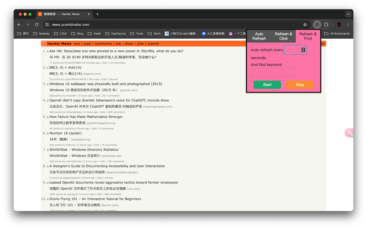Click the auto-refresh extension icon in the toolbar

click(x=317, y=25)
